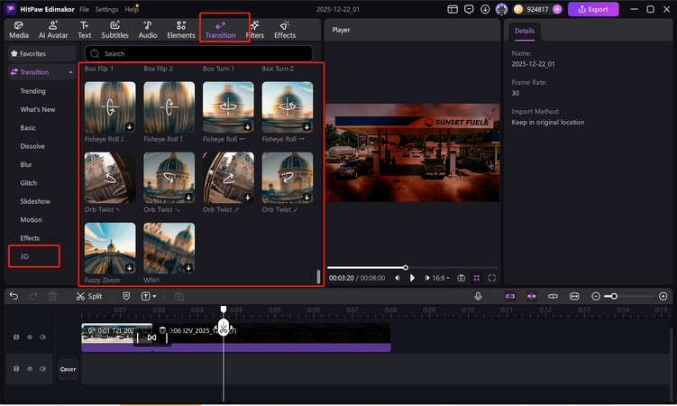Download the Fuzzy Zoom transition
The height and width of the screenshot is (406, 677).
(129, 268)
